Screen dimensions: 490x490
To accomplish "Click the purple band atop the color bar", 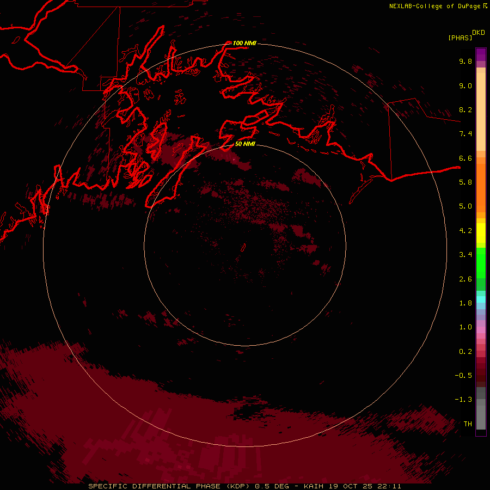I will point(481,54).
